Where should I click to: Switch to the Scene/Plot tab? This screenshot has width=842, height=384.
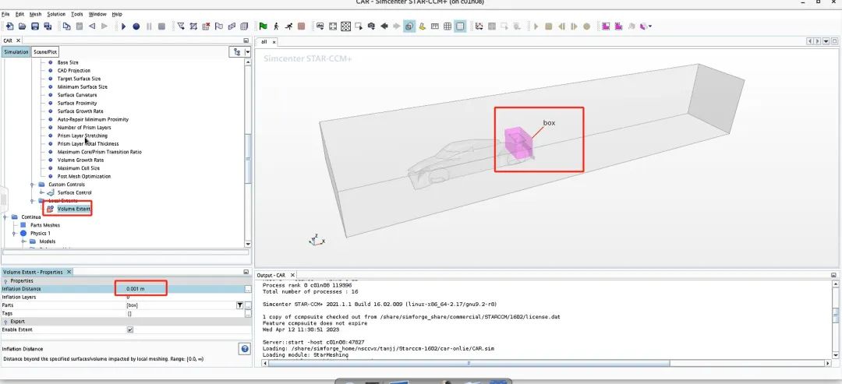click(44, 52)
